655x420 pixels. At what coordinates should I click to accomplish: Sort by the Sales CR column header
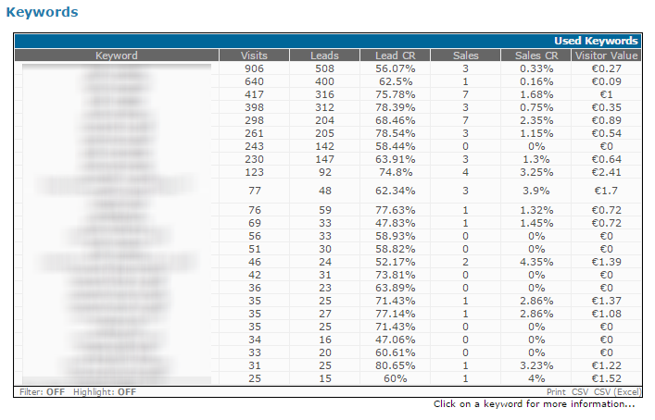pyautogui.click(x=535, y=56)
